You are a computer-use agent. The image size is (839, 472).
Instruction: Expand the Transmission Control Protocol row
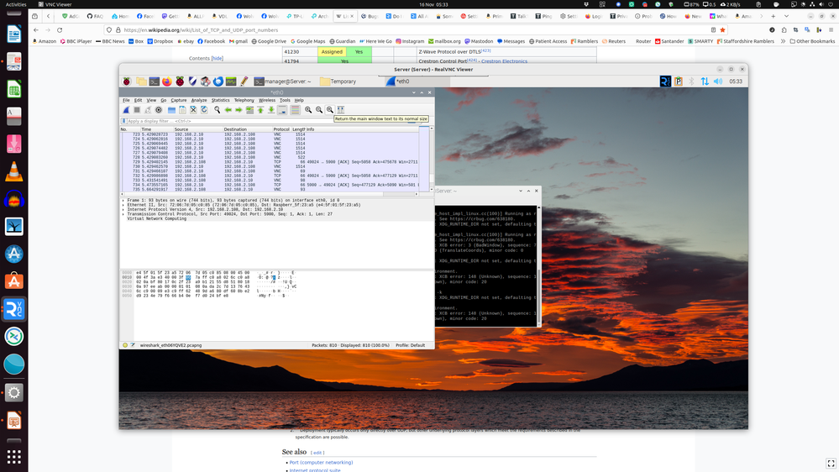[x=123, y=214]
